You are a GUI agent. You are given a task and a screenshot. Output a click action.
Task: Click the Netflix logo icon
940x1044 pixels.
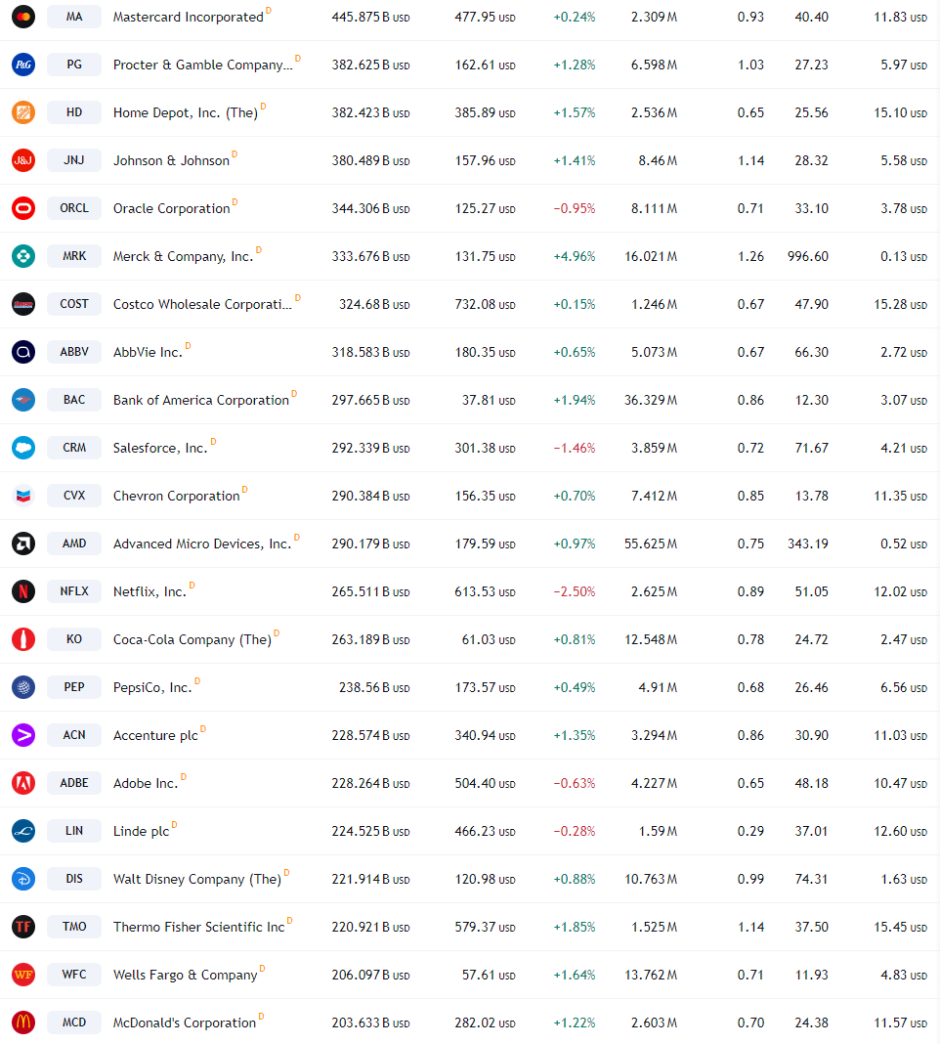23,591
